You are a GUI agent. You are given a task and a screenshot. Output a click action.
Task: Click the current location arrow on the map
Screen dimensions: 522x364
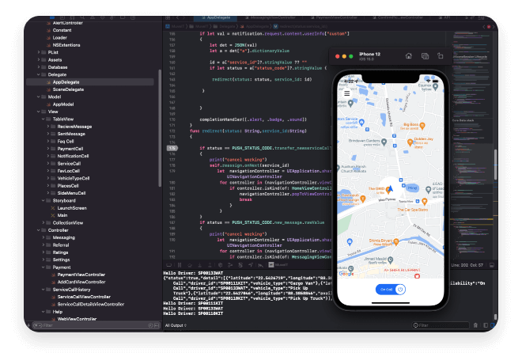(x=391, y=189)
